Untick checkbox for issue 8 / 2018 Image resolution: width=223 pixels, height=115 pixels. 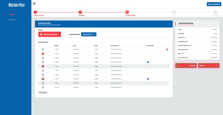[x=43, y=79]
